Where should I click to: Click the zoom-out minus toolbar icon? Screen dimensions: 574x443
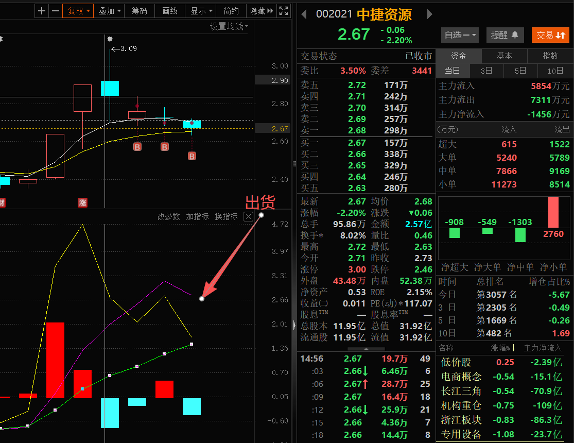tap(56, 11)
